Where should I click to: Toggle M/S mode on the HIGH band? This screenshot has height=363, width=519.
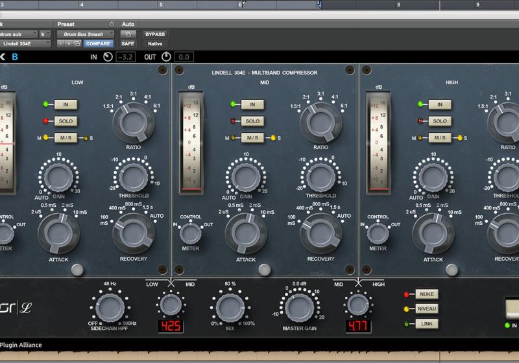click(x=440, y=137)
